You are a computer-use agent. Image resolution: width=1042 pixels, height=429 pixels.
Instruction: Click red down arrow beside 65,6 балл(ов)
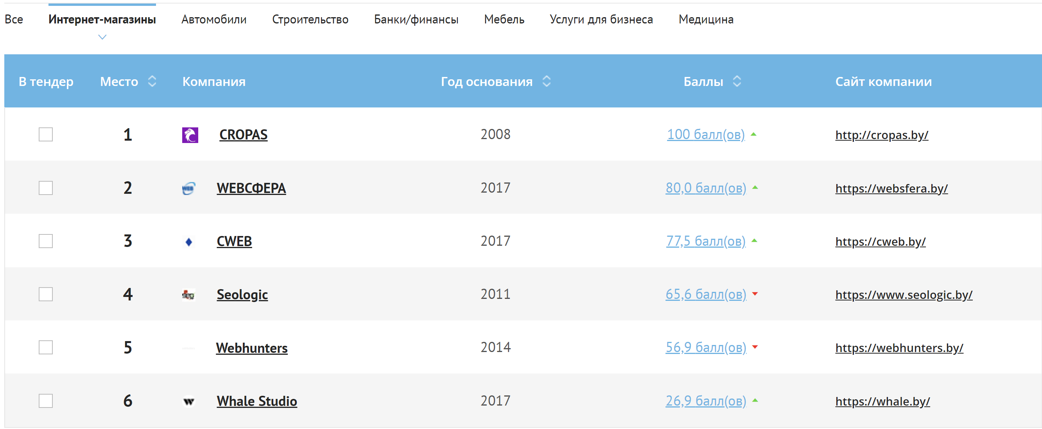pyautogui.click(x=755, y=294)
